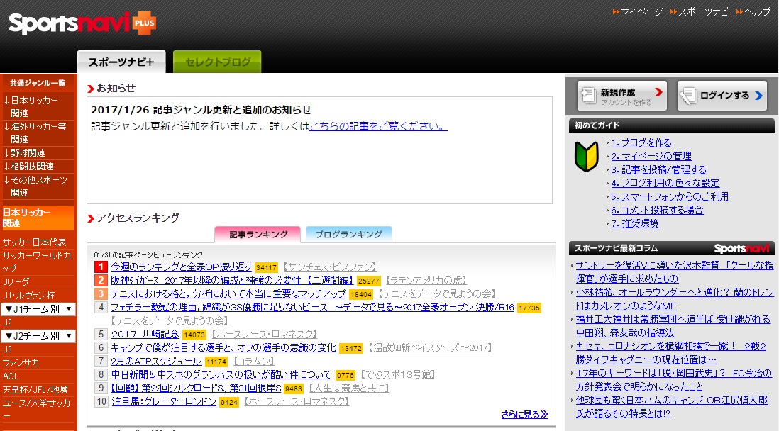Open the フェデラー戴冠の理由 article
This screenshot has height=431, width=779.
[x=312, y=308]
